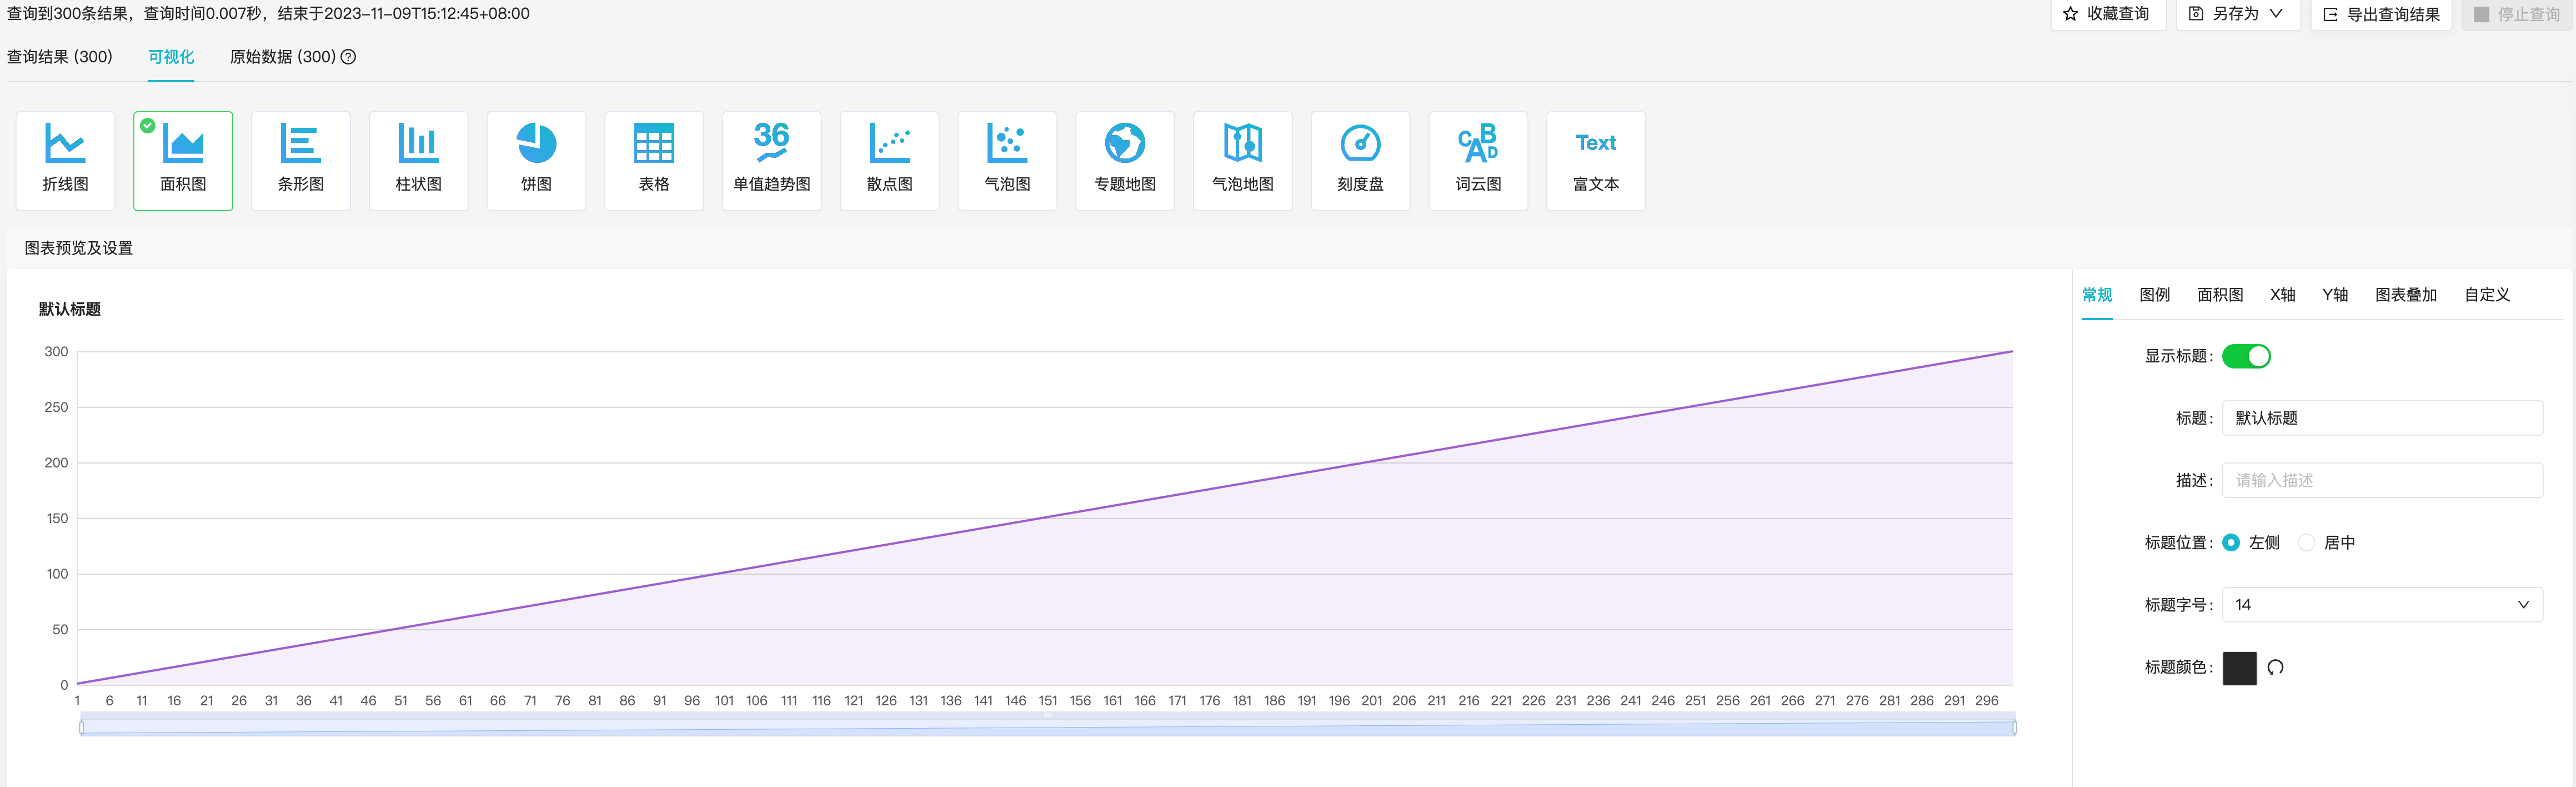This screenshot has height=787, width=2576.
Task: Click the X-axis label 296
Action: coord(1986,701)
